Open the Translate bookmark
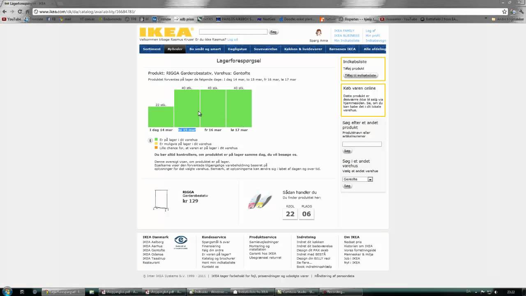Screen dimensions: 526x296 [x=34, y=19]
